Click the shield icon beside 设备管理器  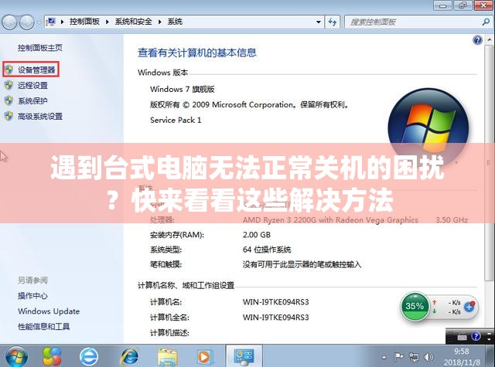[x=9, y=70]
